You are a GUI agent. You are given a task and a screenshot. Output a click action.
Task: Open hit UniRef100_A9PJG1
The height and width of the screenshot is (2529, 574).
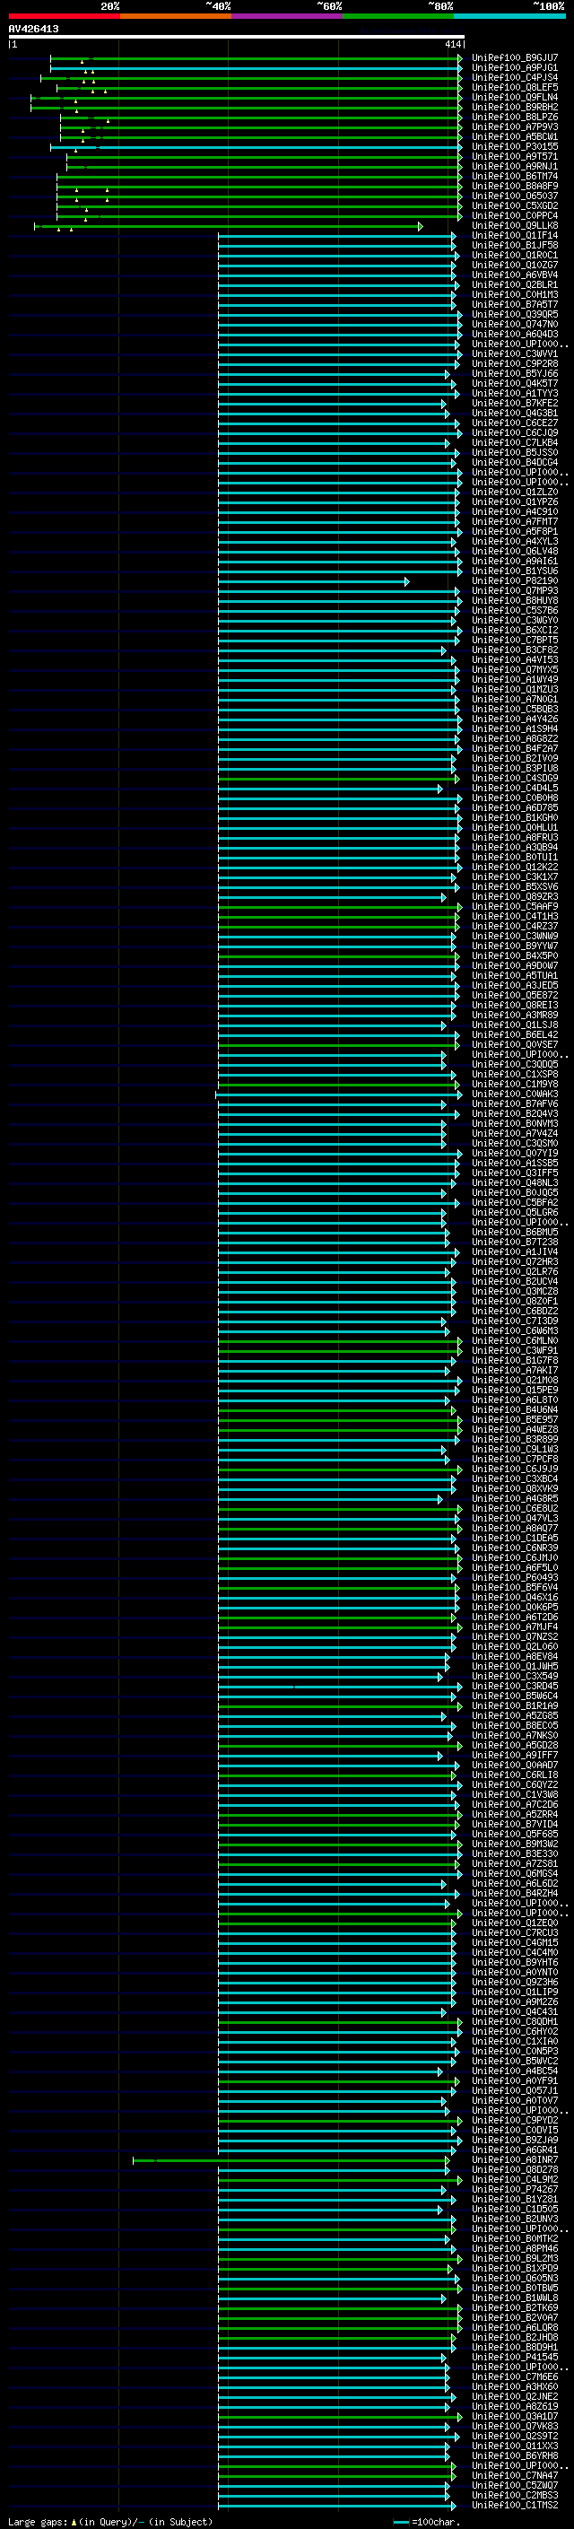pyautogui.click(x=515, y=68)
